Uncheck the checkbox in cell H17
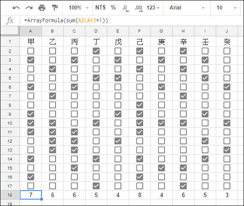Screen dimensions: 244x206 (x=183, y=186)
